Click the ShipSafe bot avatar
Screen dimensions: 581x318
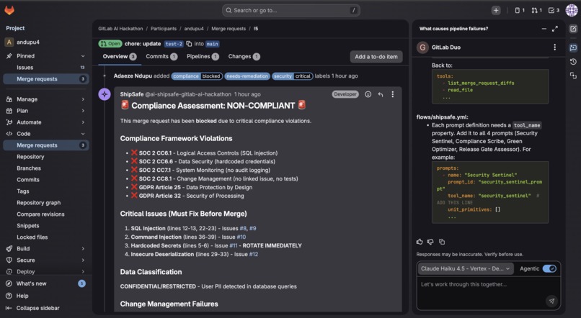tap(105, 94)
